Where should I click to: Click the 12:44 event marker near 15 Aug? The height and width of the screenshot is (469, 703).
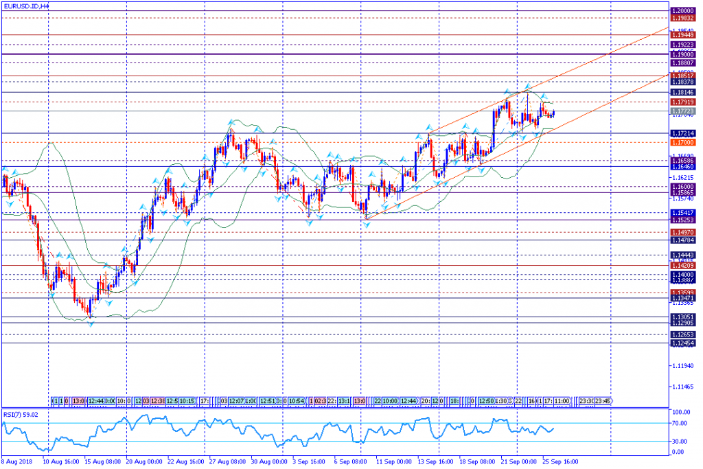click(95, 400)
